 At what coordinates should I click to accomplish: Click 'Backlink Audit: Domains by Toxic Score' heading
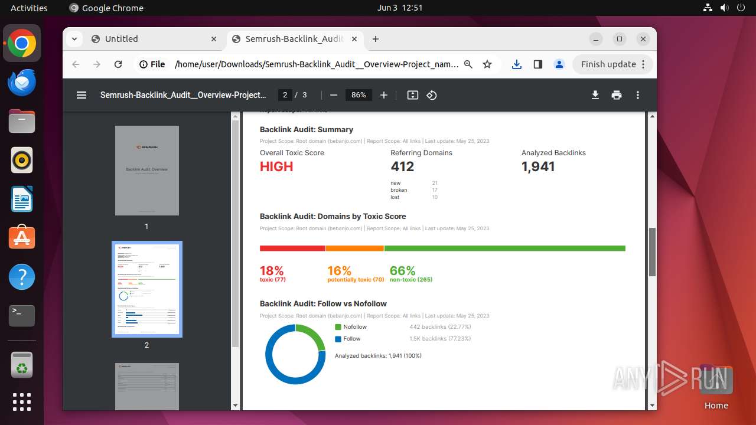(333, 216)
